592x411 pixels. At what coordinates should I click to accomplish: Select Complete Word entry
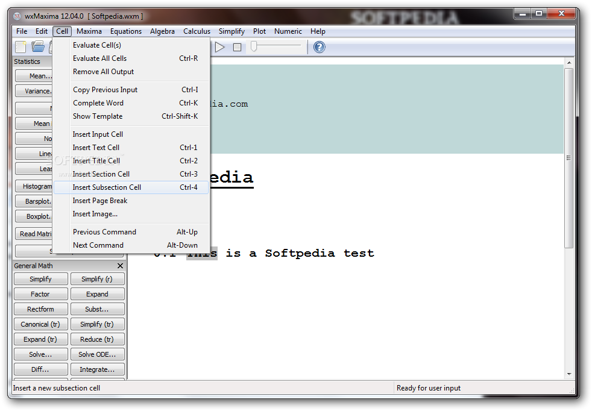pos(131,102)
